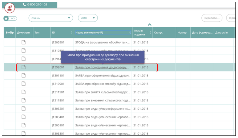Select 'Заява про видачу/переоформлення/...' row

(x=103, y=109)
